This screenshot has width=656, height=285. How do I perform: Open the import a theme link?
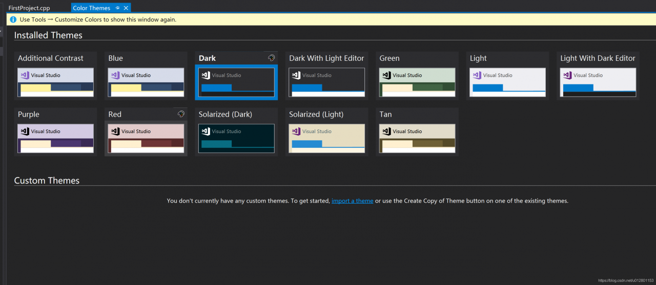pos(352,201)
